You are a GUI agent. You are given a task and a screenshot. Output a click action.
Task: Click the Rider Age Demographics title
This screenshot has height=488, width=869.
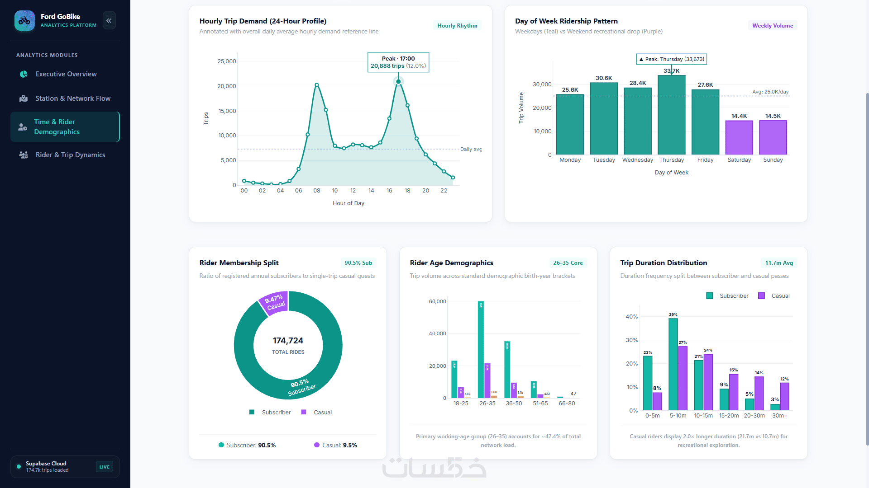pos(452,263)
